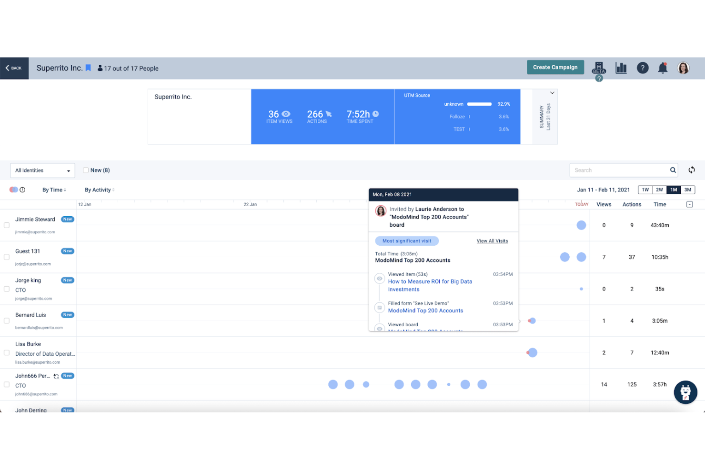Open the bar chart analytics icon
This screenshot has width=705, height=470.
pyautogui.click(x=621, y=68)
